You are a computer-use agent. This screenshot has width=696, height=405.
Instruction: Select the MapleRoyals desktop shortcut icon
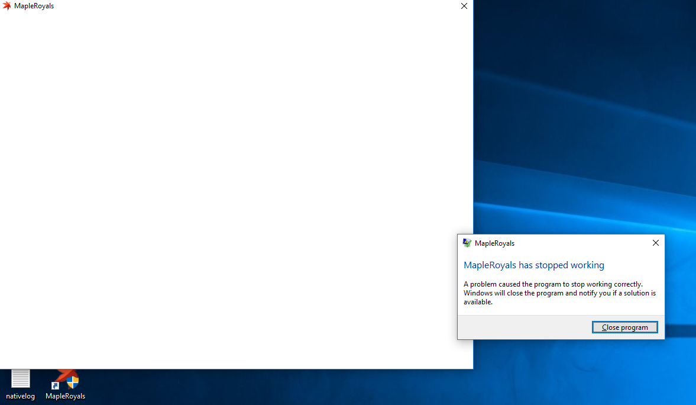65,379
